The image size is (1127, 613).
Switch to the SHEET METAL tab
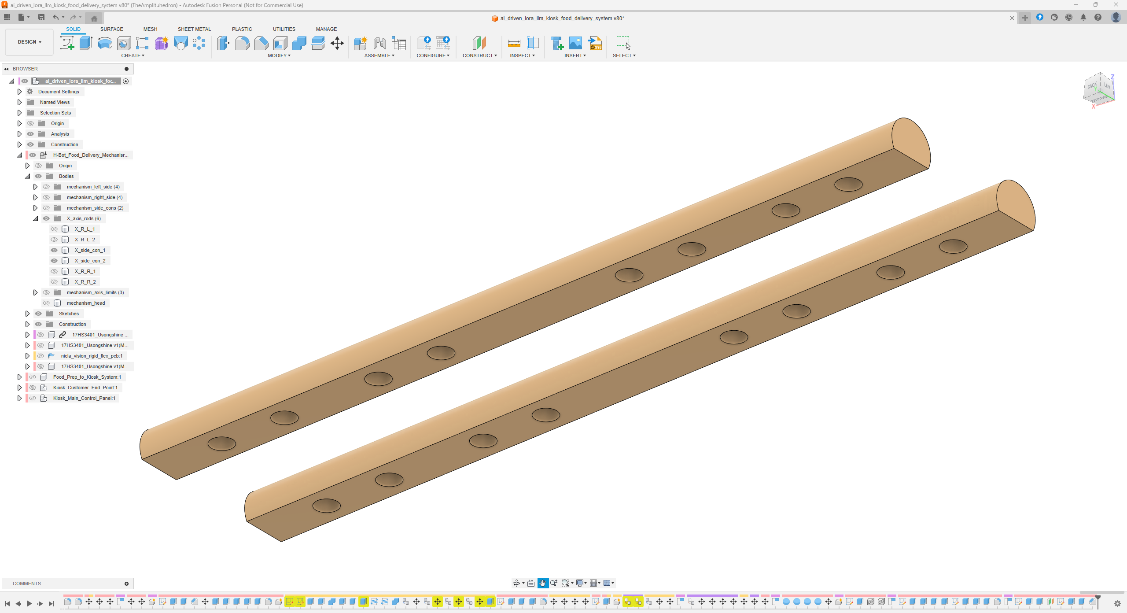tap(194, 29)
